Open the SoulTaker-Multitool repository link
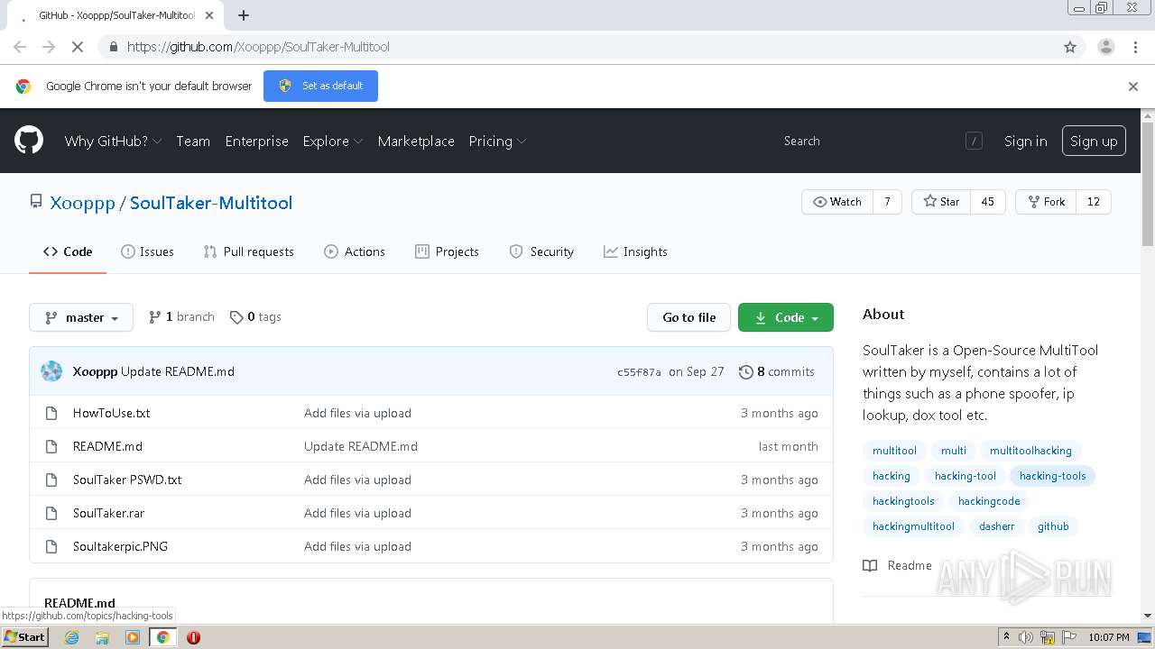1155x649 pixels. click(211, 203)
